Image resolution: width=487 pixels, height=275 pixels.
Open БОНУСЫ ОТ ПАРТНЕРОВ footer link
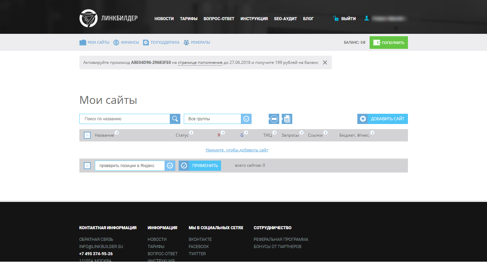278,247
